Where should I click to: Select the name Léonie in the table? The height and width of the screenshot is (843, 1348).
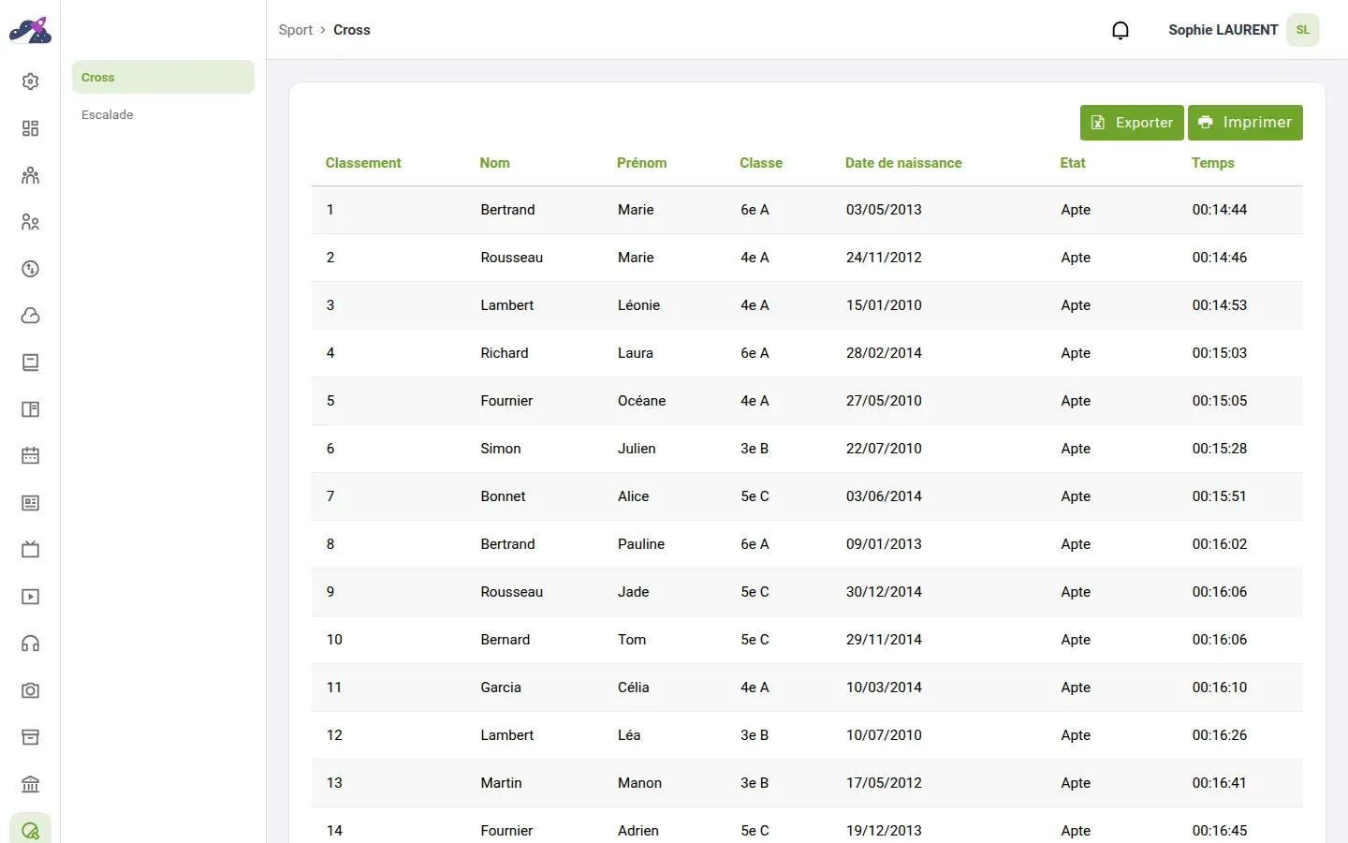click(639, 305)
